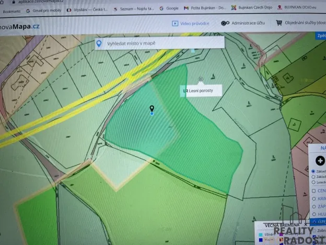Click the shopping cart icon for Objednání služby

280,23
